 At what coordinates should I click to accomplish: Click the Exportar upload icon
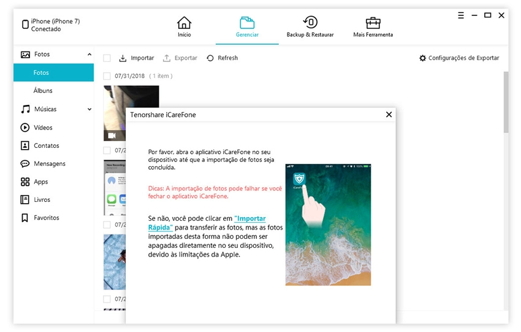(x=167, y=58)
